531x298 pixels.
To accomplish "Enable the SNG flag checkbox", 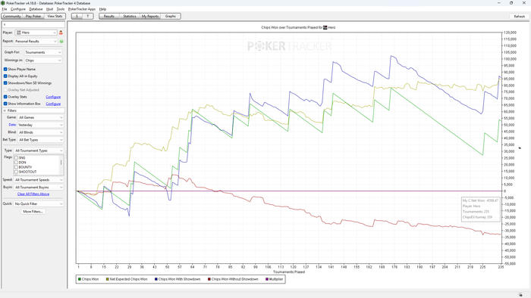I will pos(16,157).
